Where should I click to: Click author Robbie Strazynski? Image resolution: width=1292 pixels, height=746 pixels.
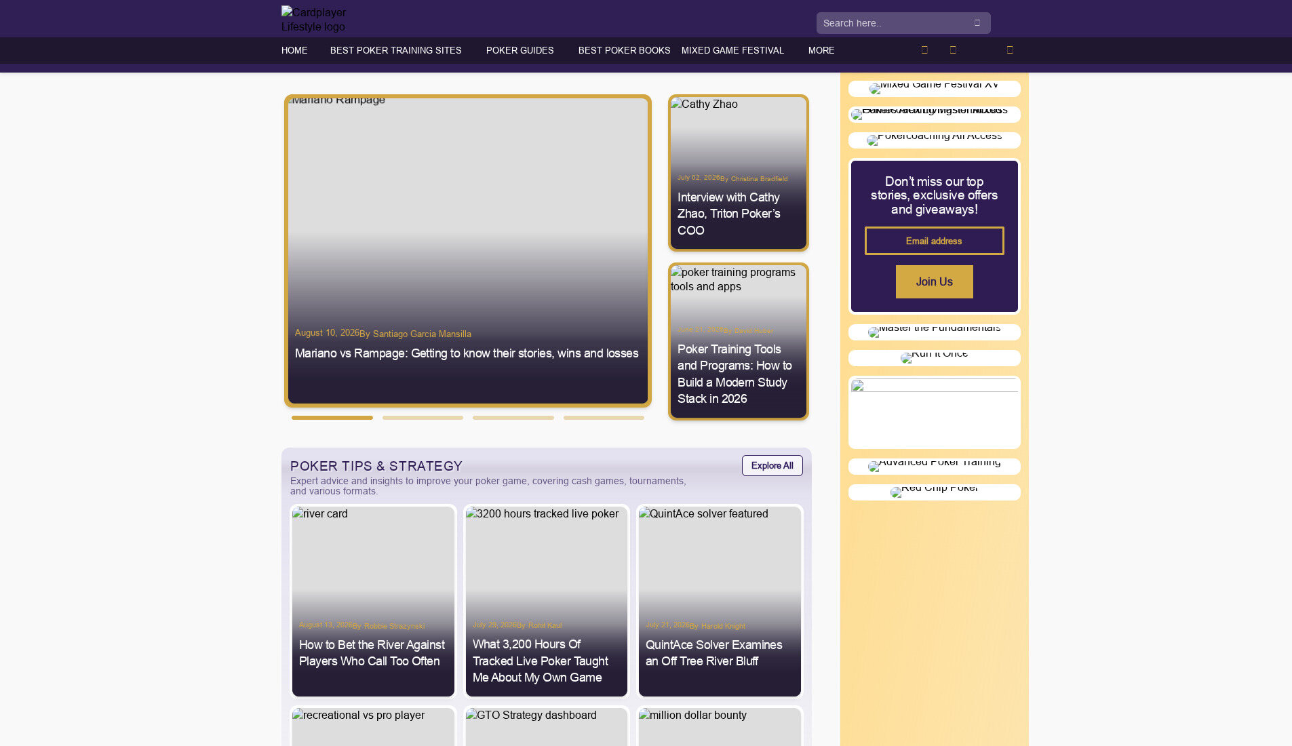394,626
